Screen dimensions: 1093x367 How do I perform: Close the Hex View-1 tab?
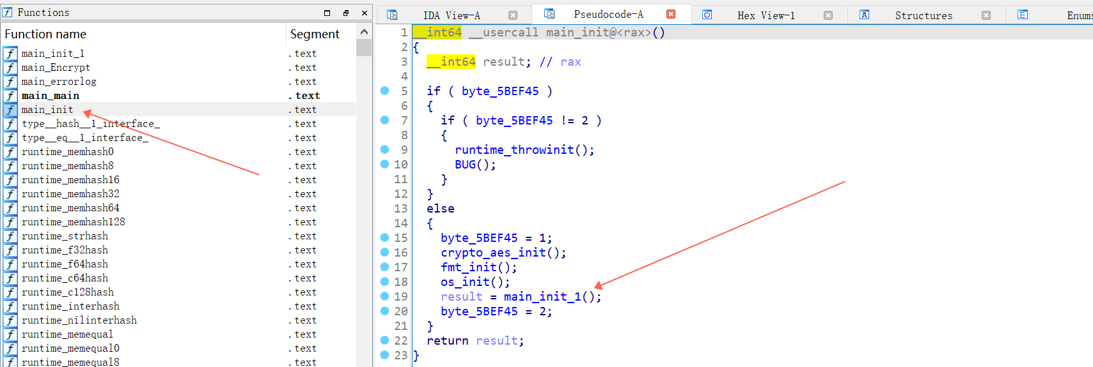coord(828,15)
